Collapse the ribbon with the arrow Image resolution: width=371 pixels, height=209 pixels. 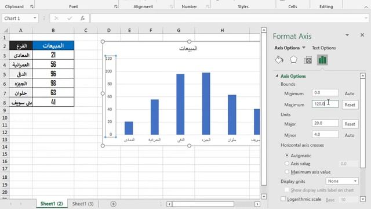[366, 7]
